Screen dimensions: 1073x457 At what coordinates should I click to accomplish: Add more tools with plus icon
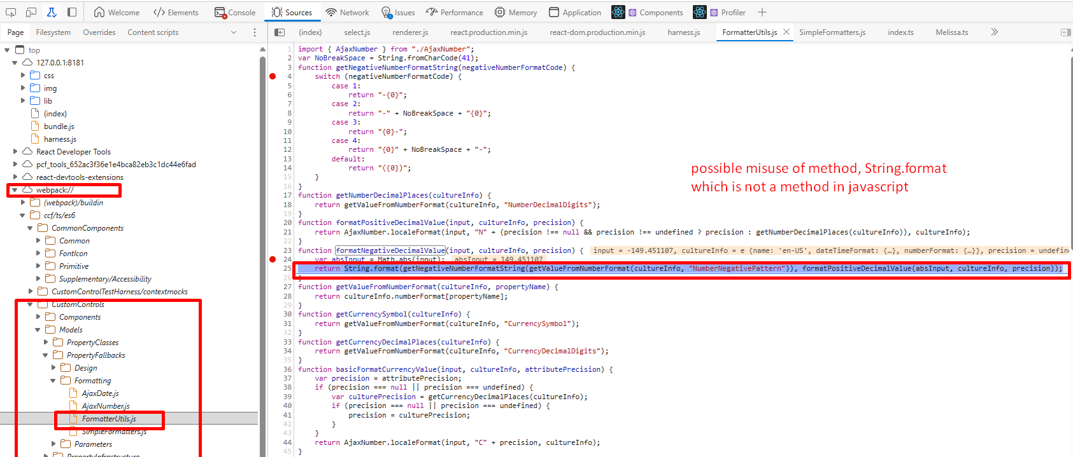pyautogui.click(x=762, y=12)
